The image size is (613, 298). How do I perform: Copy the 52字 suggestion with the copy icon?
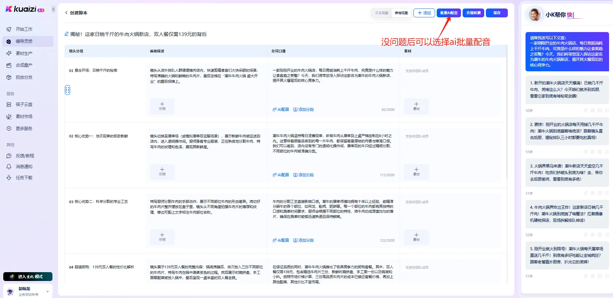tap(585, 235)
